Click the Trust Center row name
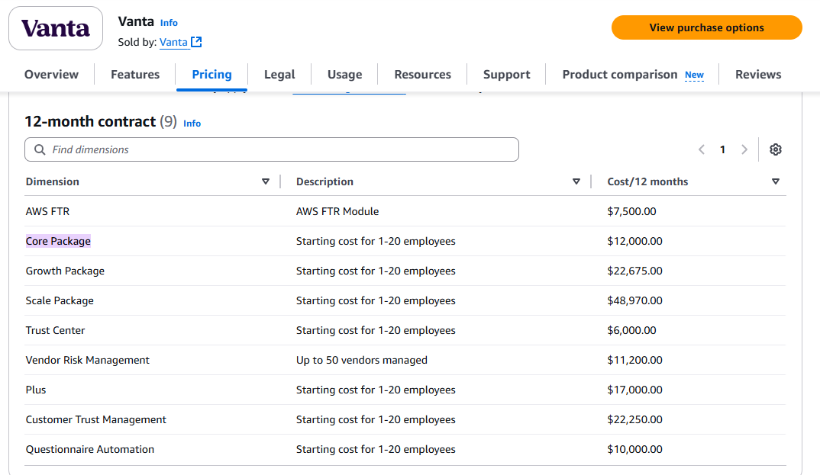This screenshot has height=475, width=820. 55,330
